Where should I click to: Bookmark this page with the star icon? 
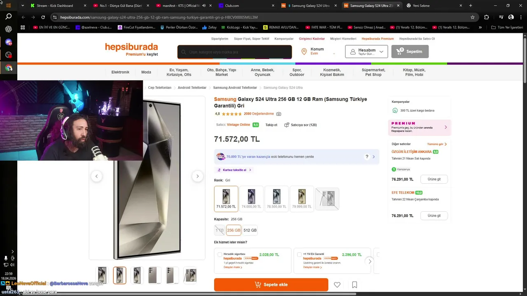tap(473, 17)
